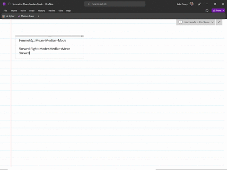The width and height of the screenshot is (227, 170).
Task: Minimize the OneNote window
Action: (x=207, y=4)
